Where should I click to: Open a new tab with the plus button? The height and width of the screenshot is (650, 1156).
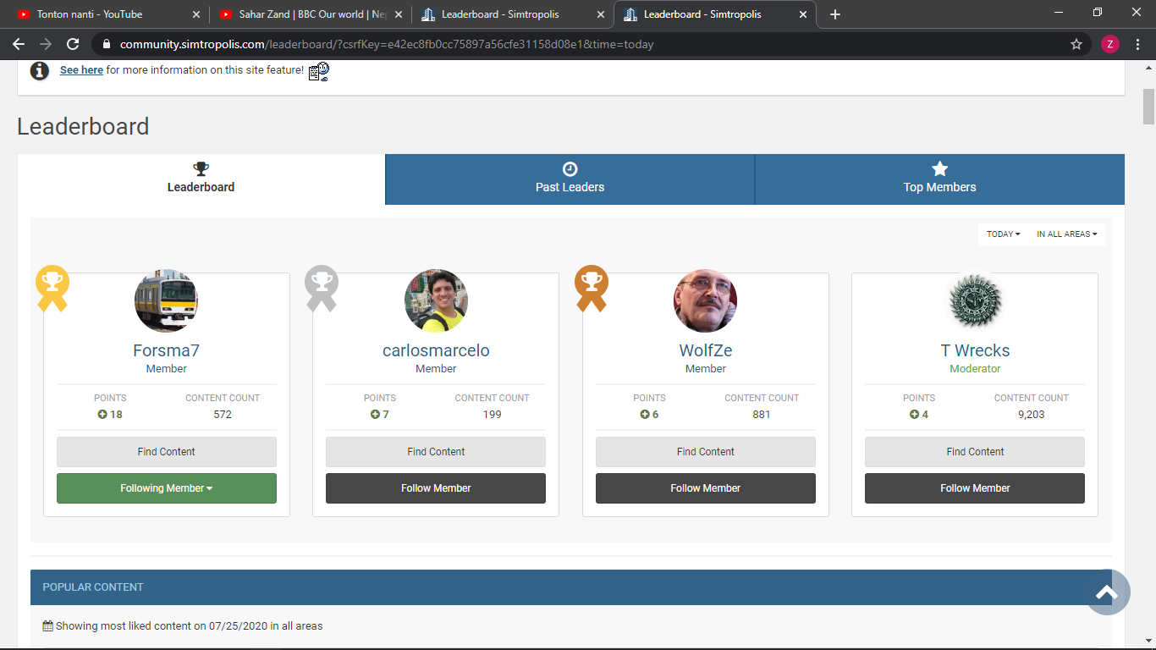835,14
